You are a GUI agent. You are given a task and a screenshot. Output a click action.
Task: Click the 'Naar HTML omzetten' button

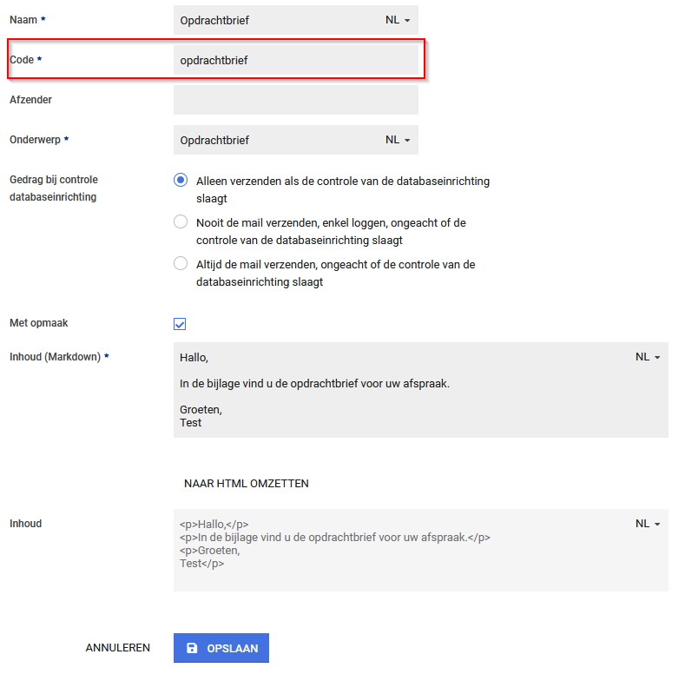pos(247,483)
